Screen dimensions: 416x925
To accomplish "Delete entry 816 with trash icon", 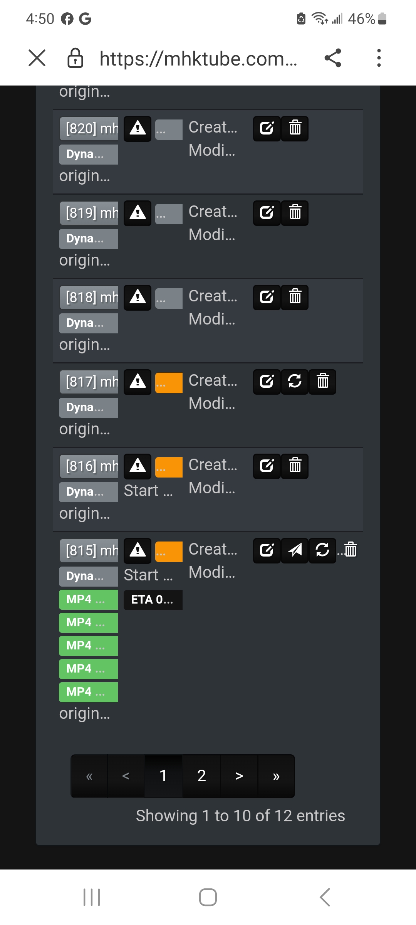I will [295, 466].
